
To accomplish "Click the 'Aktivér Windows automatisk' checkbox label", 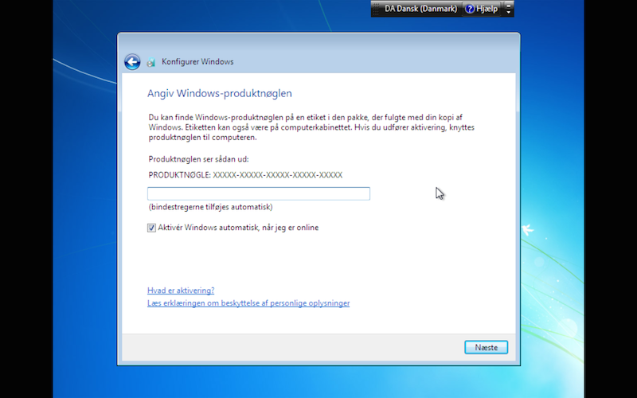I will (x=238, y=228).
